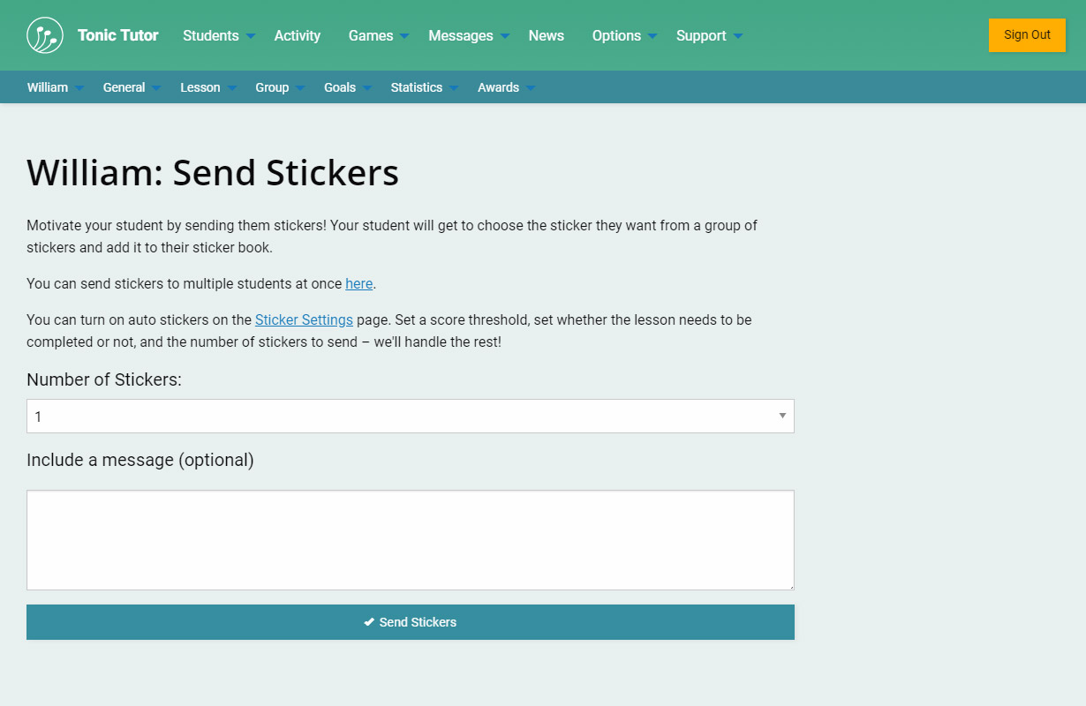
Task: Expand the William student submenu
Action: coord(55,87)
